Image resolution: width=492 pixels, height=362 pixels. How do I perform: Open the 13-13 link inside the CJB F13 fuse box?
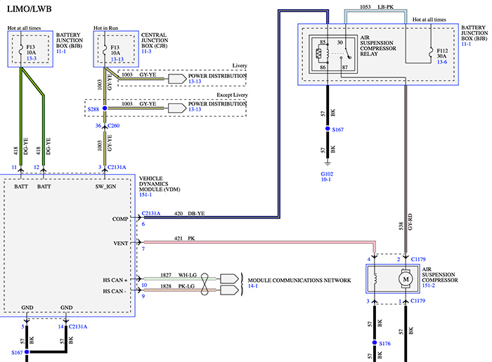click(117, 59)
